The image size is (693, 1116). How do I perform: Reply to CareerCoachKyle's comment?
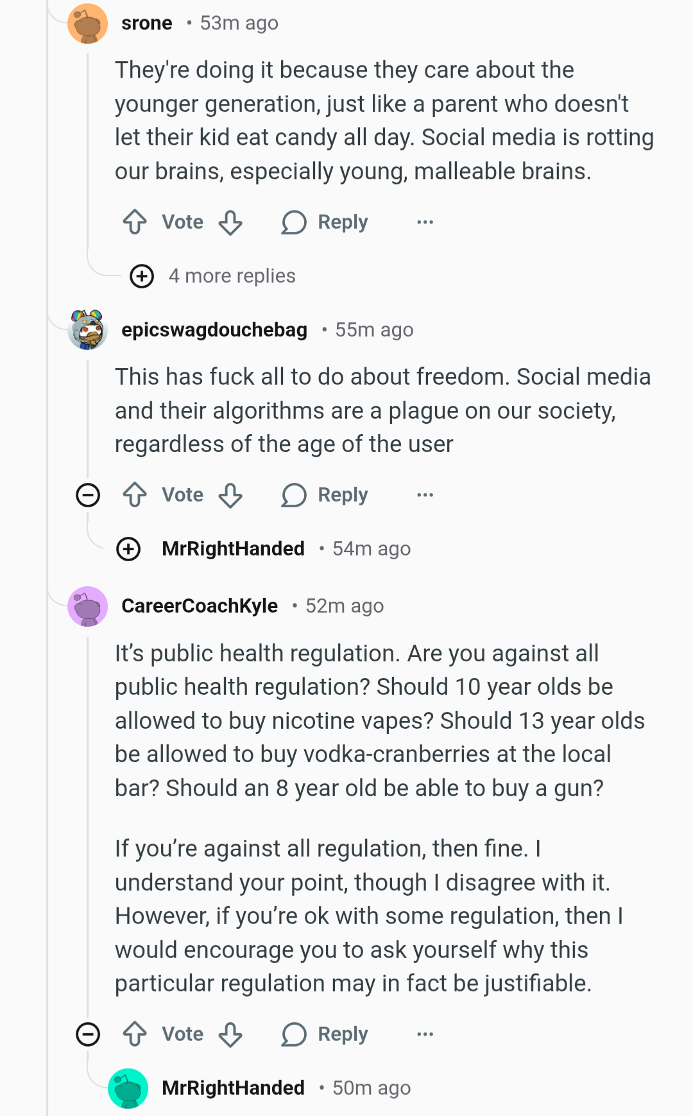325,1034
